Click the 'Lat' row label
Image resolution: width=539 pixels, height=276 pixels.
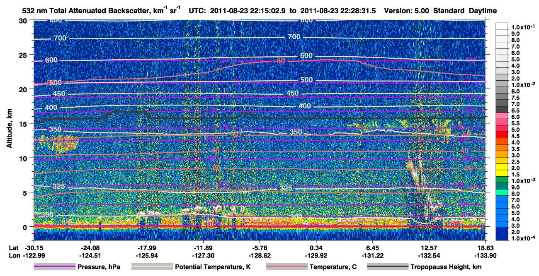tap(13, 248)
